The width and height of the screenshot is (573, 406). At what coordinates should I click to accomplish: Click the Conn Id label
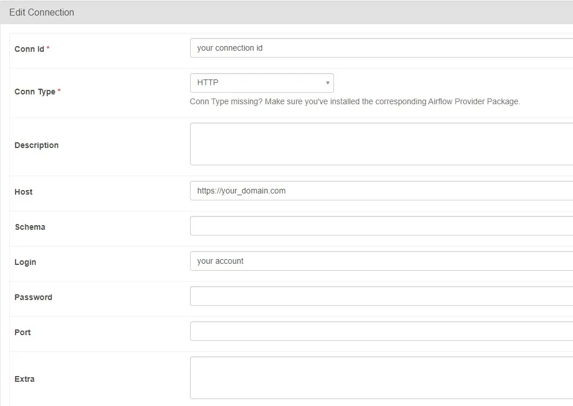[29, 49]
